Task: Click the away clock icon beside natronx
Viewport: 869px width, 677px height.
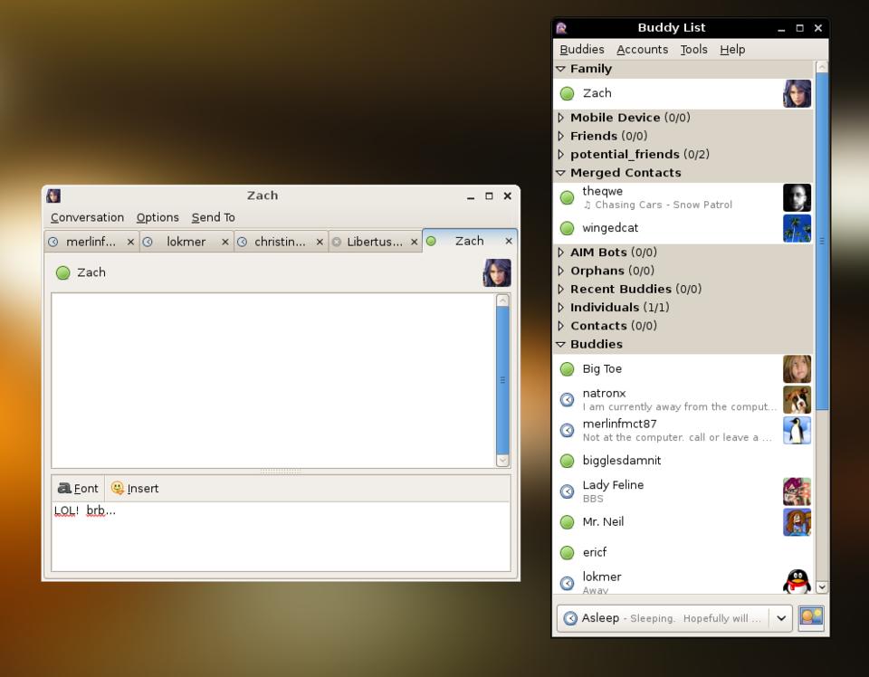Action: pos(567,399)
